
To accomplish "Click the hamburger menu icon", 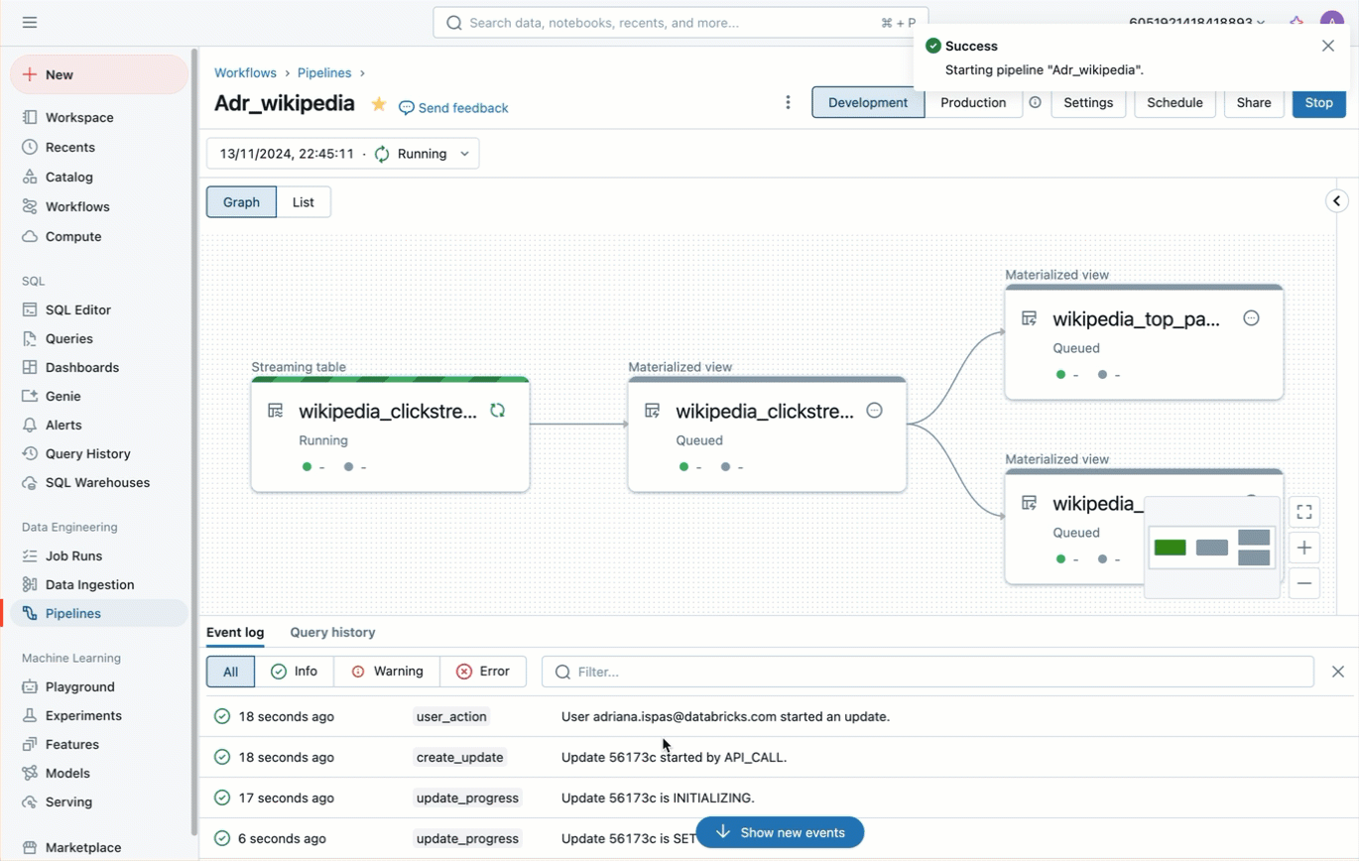I will pyautogui.click(x=30, y=22).
